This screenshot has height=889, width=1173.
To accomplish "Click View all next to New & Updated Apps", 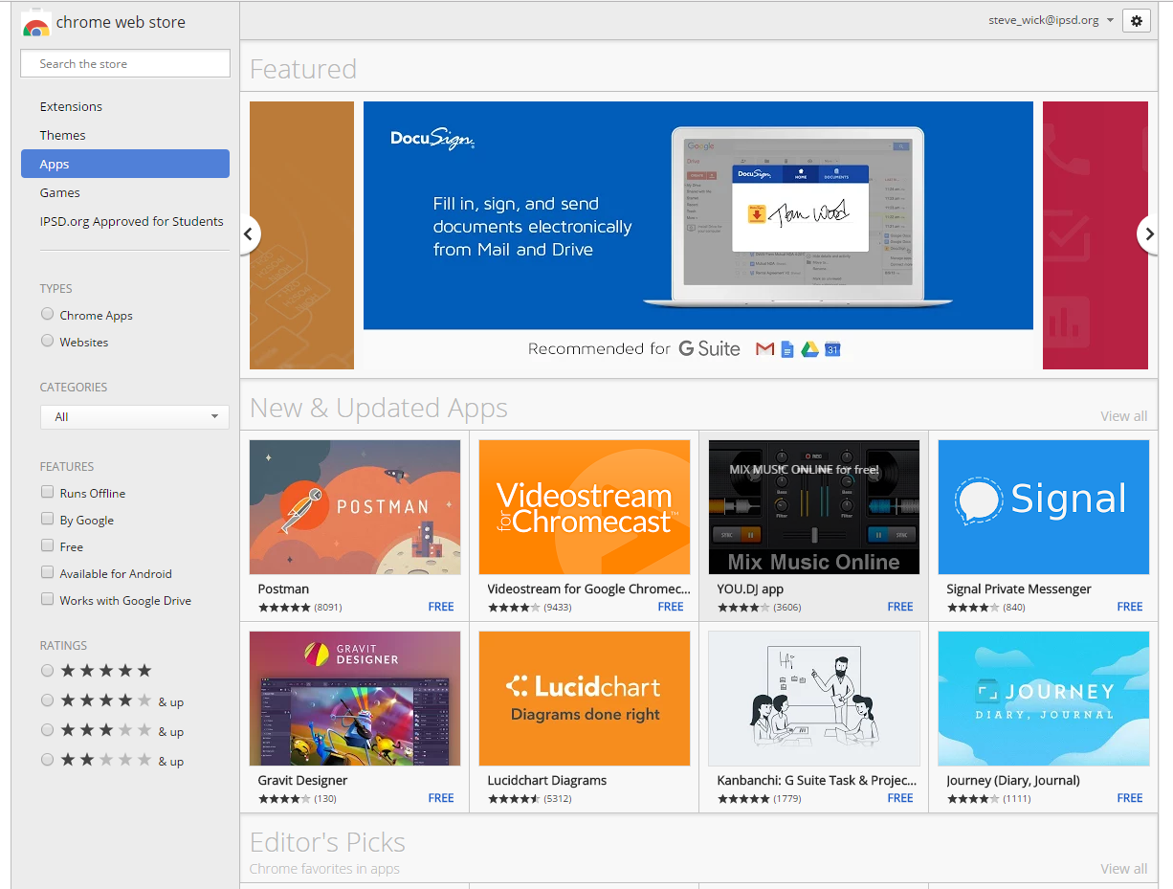I will [1123, 415].
